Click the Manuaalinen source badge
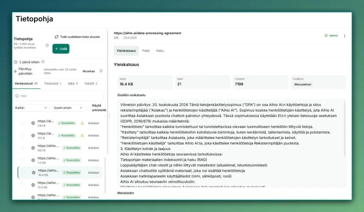Screen dimensions: 364x212 coord(303,84)
